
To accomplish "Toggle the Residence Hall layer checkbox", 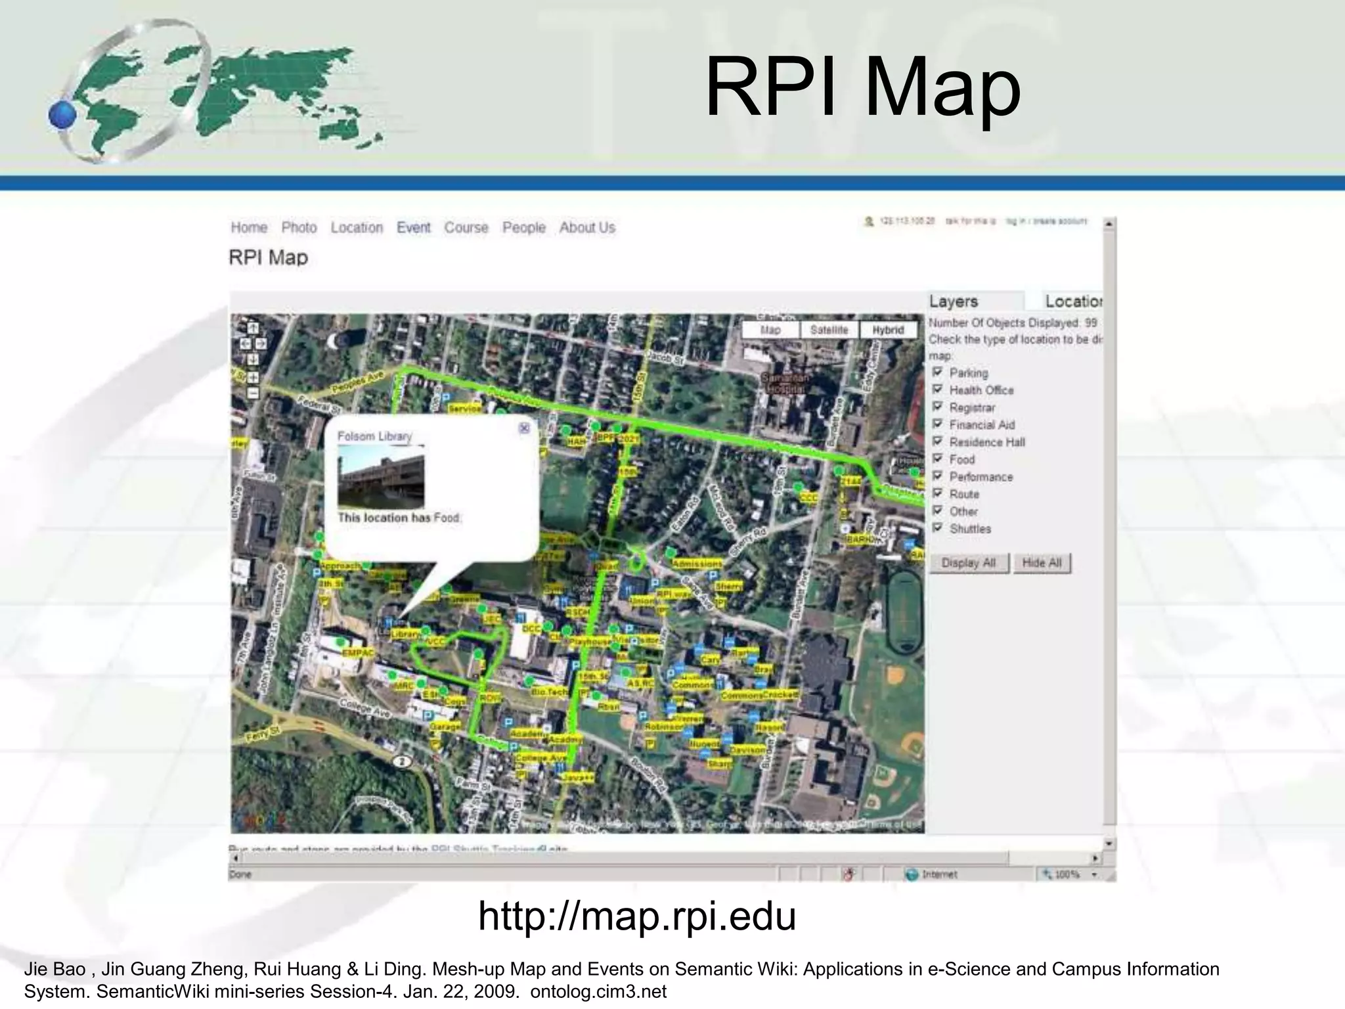I will click(x=937, y=441).
